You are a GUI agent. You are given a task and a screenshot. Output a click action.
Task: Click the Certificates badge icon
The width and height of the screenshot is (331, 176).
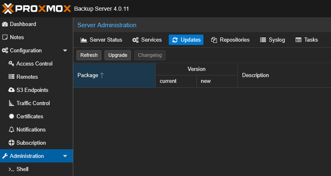tap(12, 117)
